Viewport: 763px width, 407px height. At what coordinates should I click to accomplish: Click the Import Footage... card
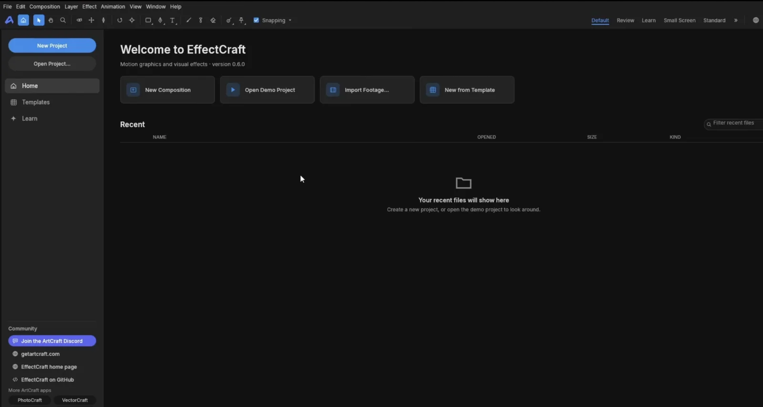(367, 89)
